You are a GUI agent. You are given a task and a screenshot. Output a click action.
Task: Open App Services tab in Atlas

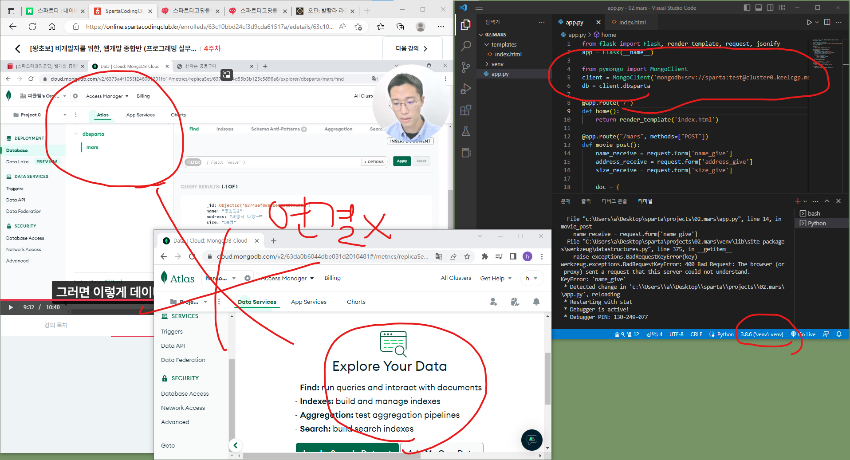(x=309, y=302)
